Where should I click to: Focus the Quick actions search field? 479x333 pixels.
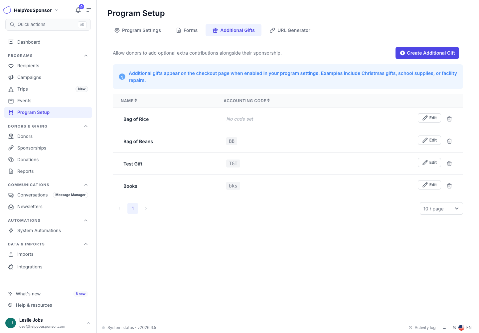point(48,25)
